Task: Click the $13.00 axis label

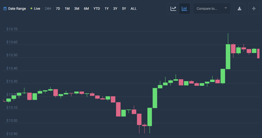Action: (x=12, y=120)
